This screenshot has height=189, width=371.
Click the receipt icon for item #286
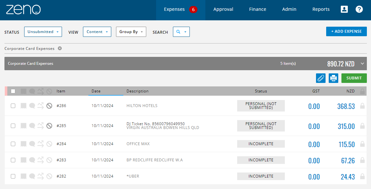pyautogui.click(x=24, y=106)
